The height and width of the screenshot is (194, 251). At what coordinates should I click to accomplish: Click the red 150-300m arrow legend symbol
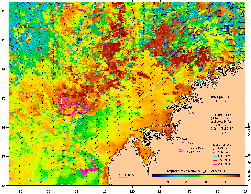[214, 160]
